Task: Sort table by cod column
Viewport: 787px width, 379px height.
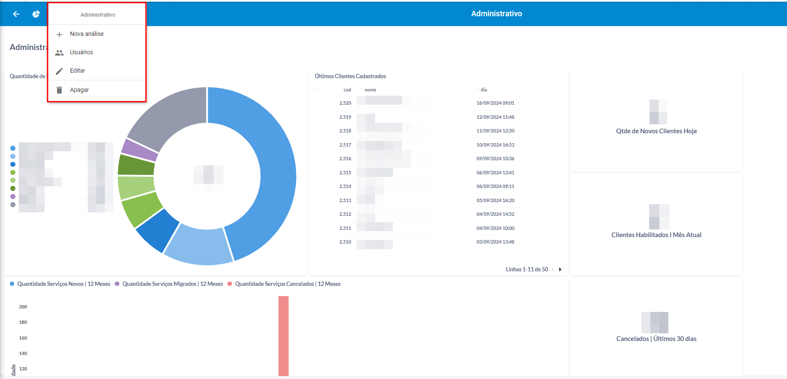Action: pos(347,90)
